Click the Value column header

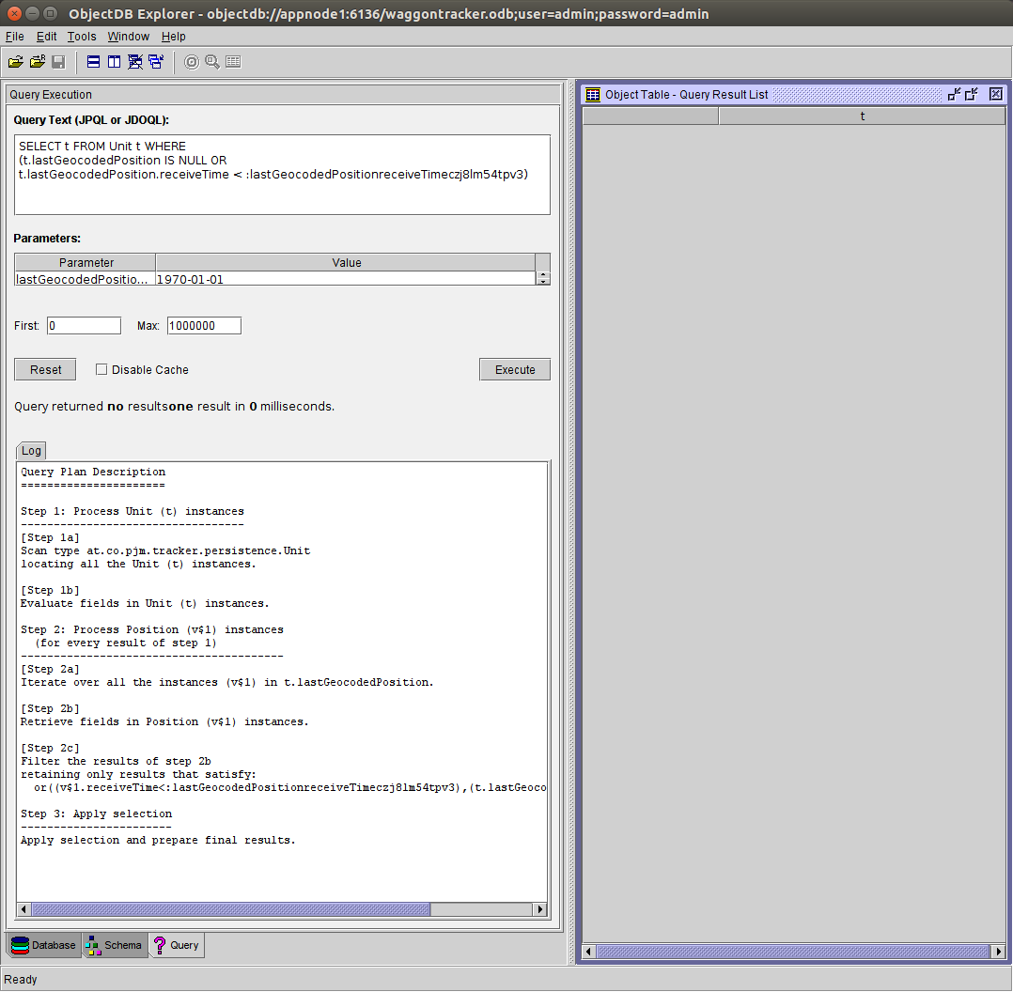tap(346, 262)
